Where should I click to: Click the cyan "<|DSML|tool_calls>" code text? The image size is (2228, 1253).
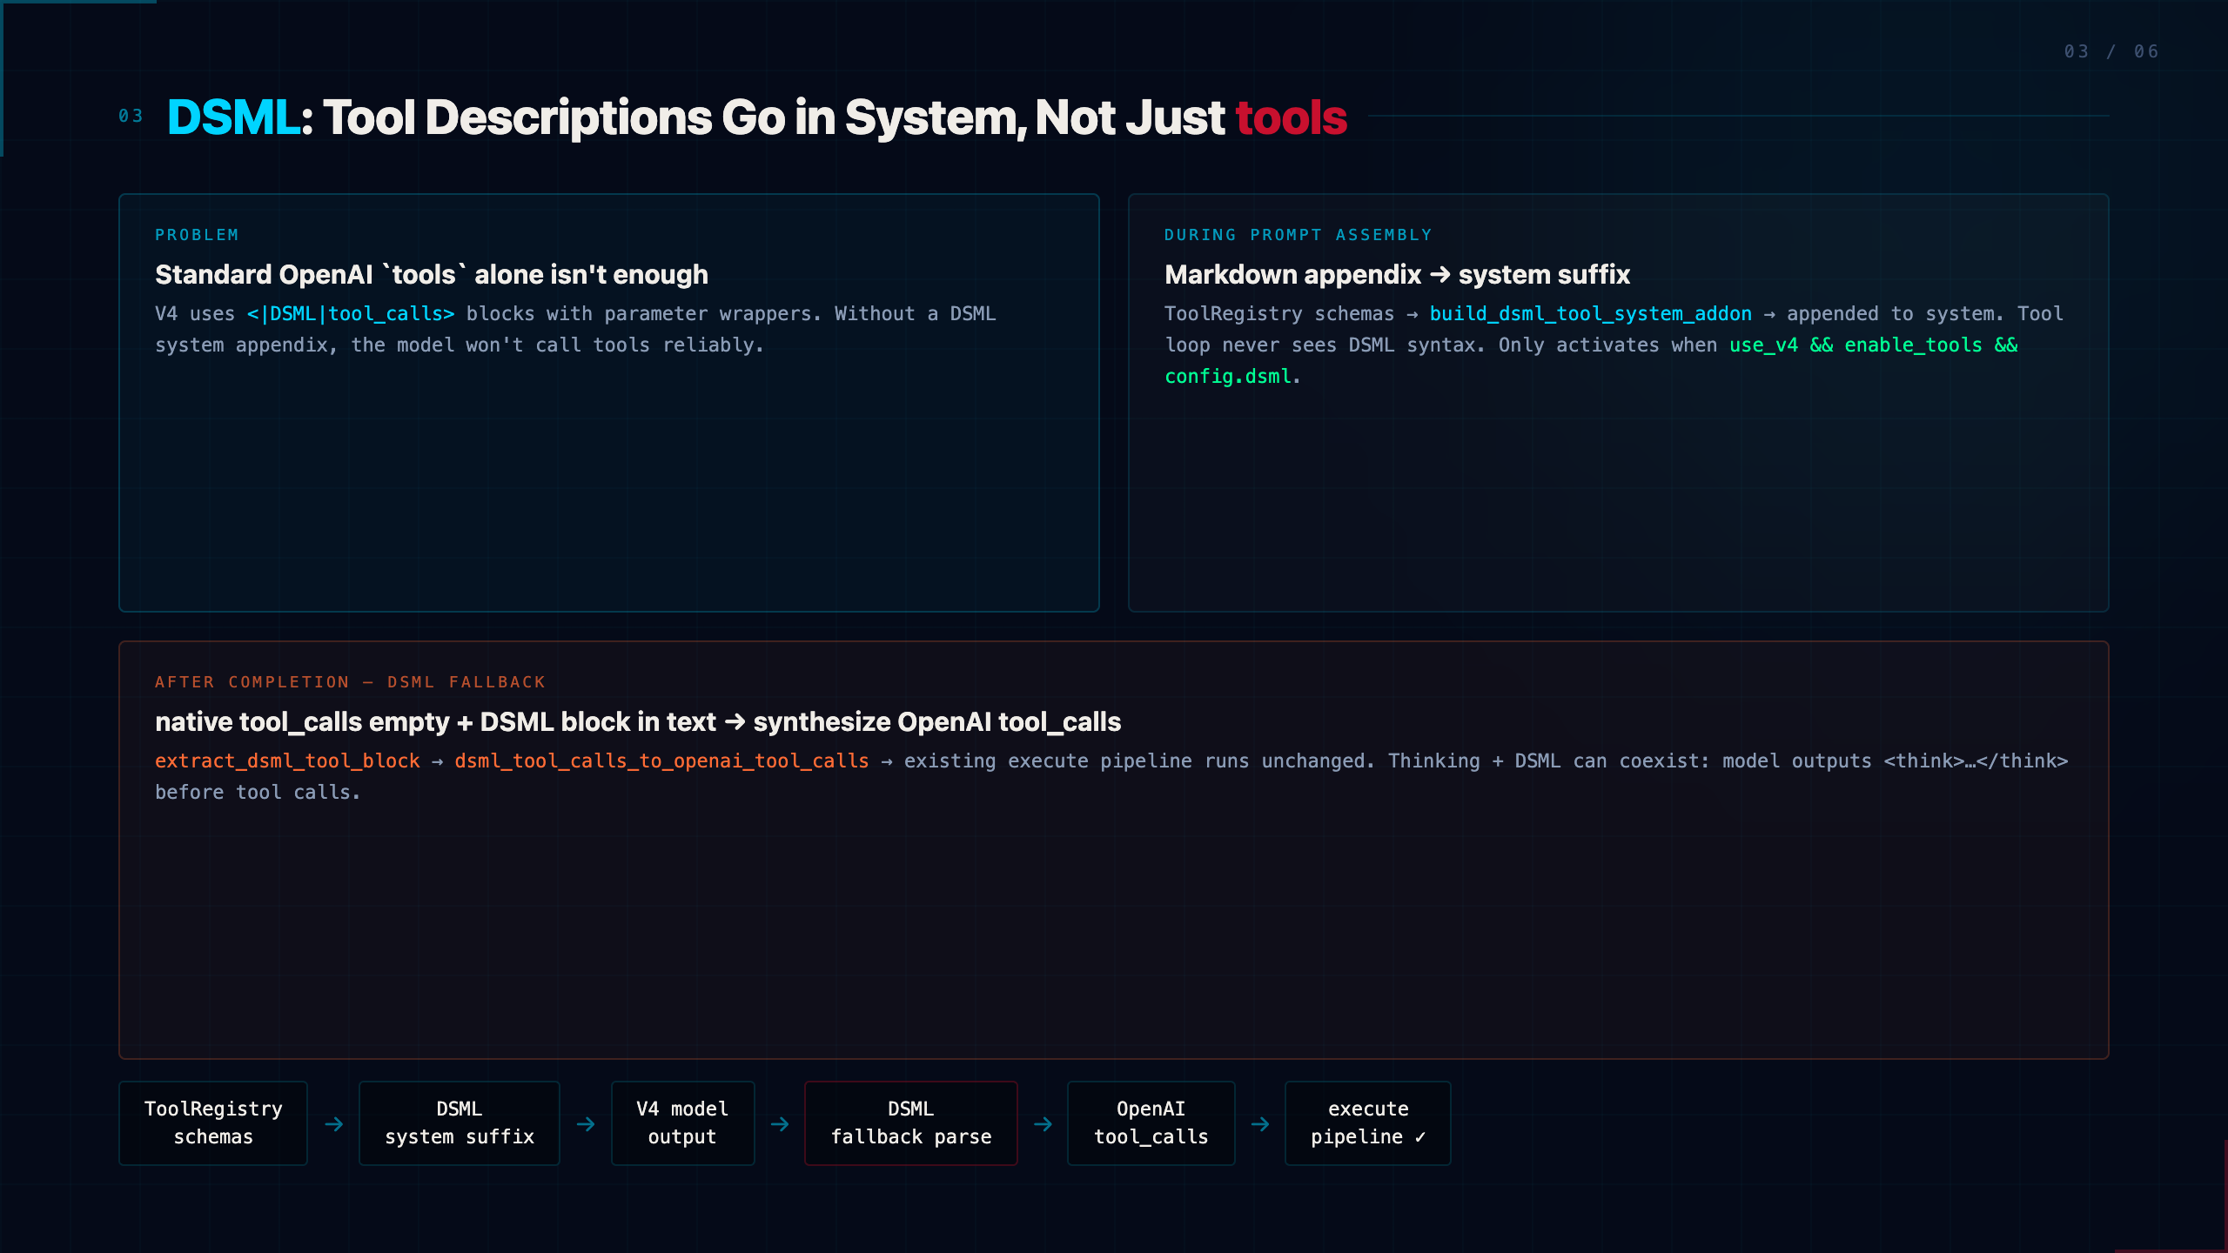click(x=351, y=314)
